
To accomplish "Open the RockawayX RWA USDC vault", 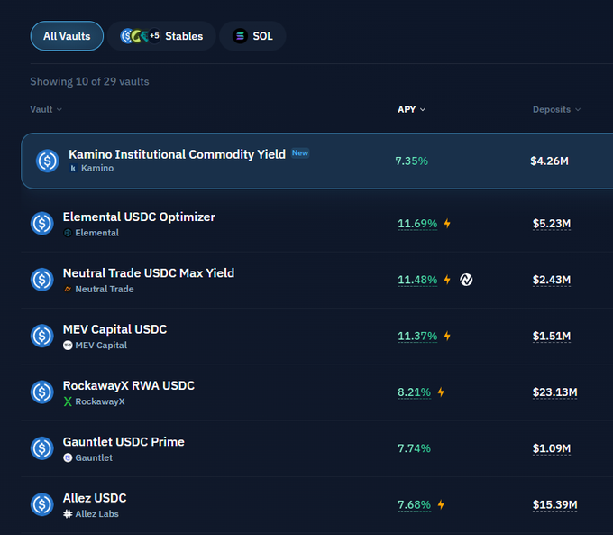I will tap(317, 392).
